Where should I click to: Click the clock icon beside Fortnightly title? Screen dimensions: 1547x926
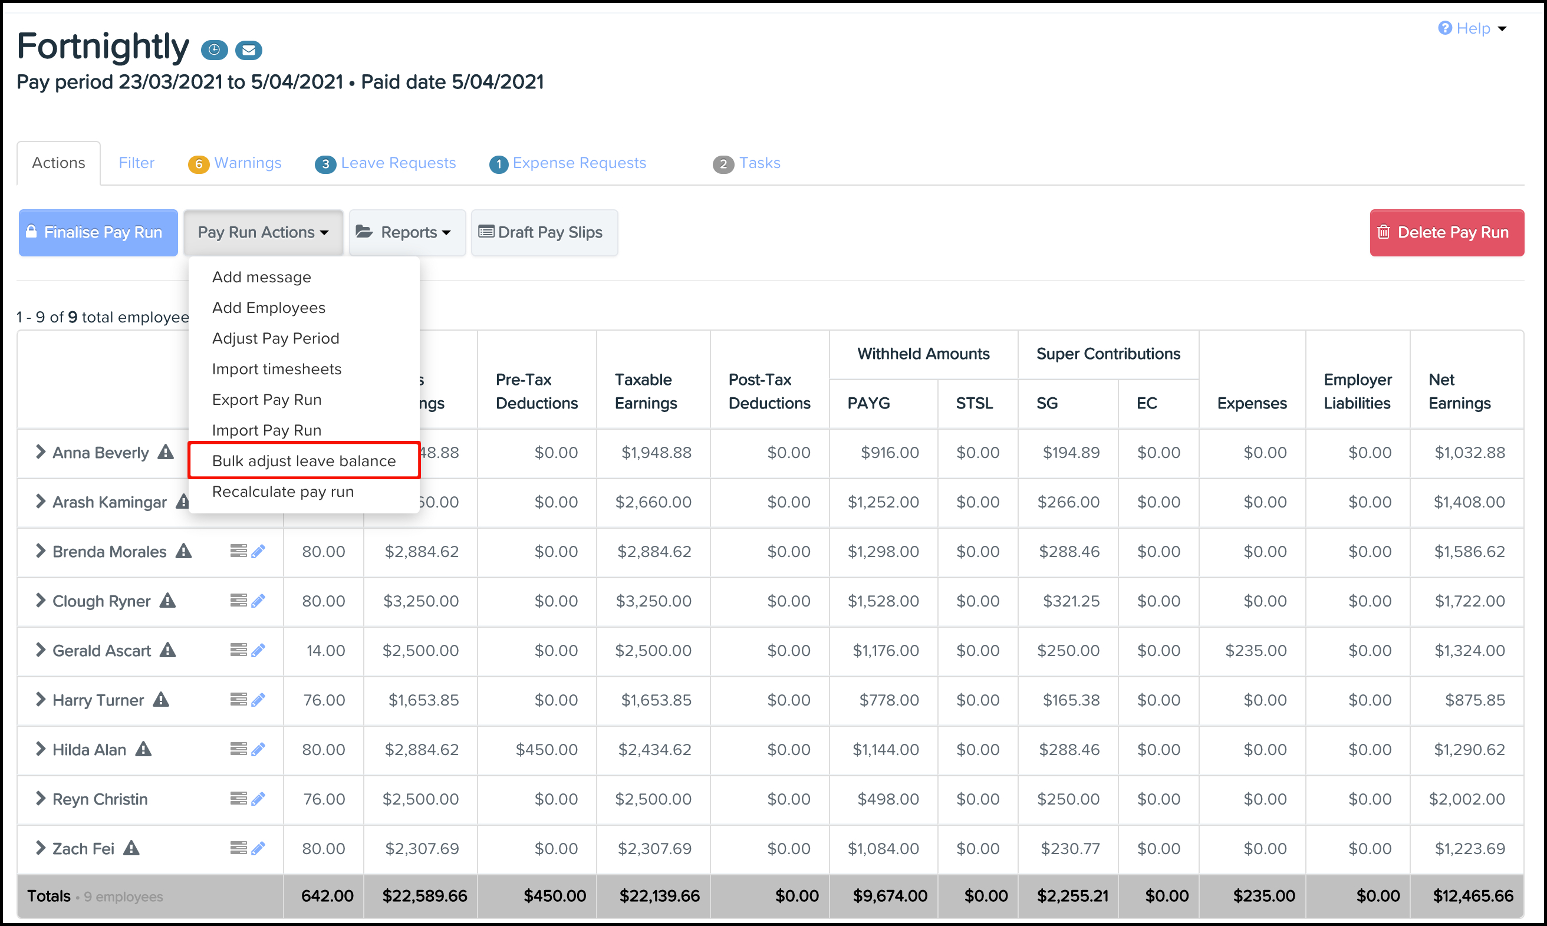pyautogui.click(x=214, y=50)
